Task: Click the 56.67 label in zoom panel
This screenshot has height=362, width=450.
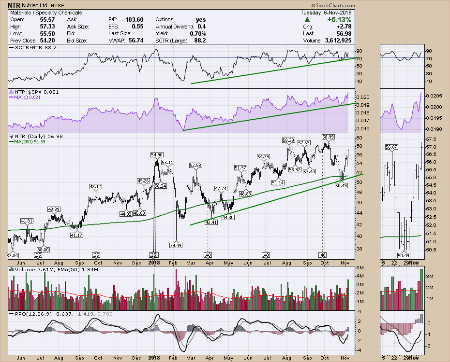Action: (391, 147)
